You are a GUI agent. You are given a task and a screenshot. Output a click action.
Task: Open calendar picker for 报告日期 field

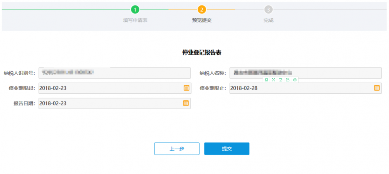(186, 103)
